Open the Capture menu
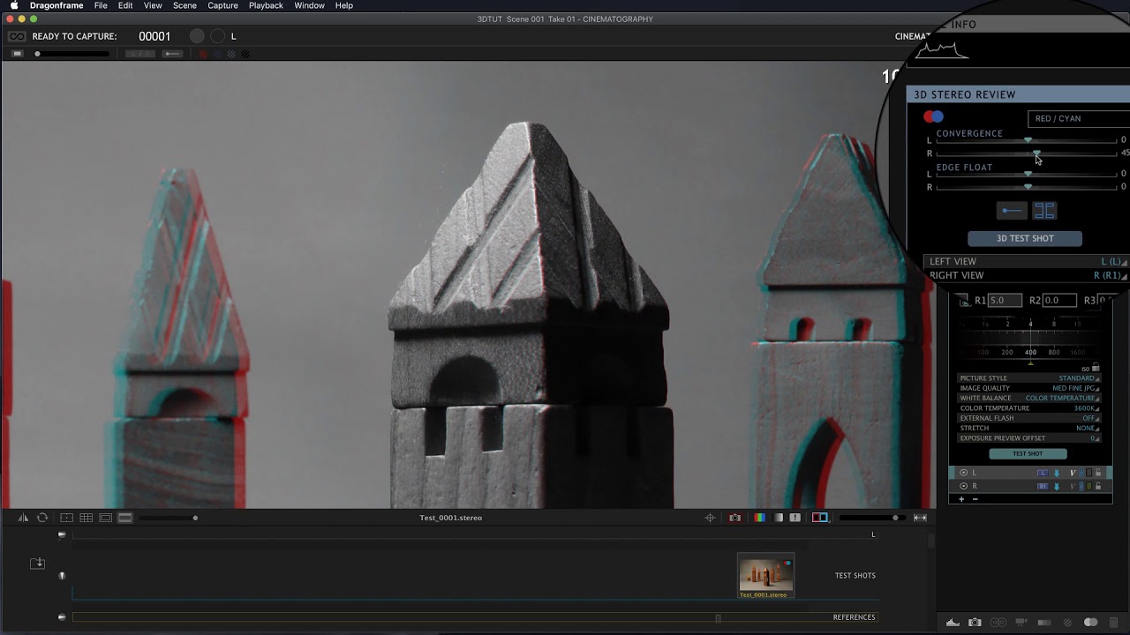This screenshot has width=1130, height=635. (222, 5)
